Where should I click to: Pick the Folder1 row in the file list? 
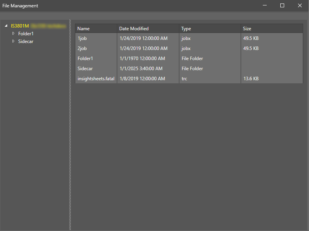point(85,59)
